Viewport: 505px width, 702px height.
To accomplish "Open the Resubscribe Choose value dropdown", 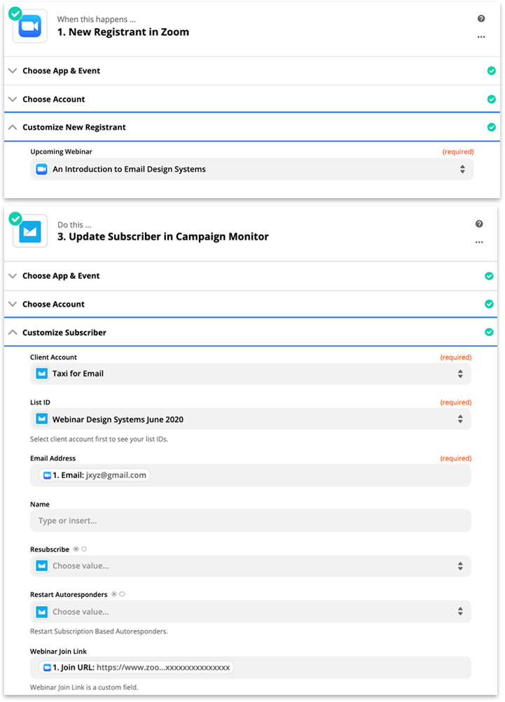I will [x=250, y=566].
